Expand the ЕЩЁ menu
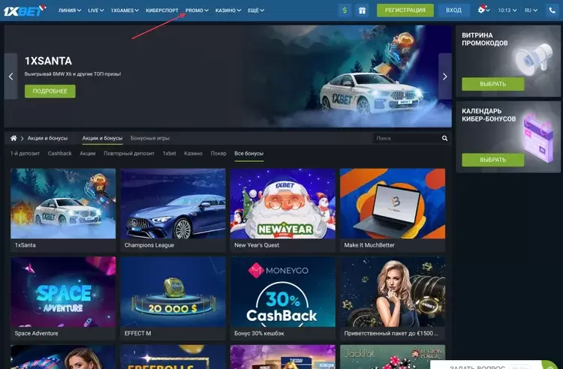 [256, 10]
